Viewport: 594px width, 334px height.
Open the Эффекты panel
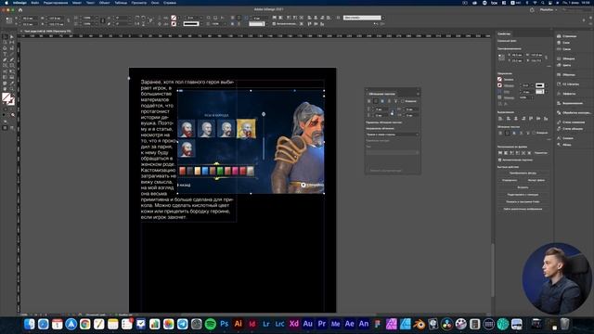click(x=566, y=94)
